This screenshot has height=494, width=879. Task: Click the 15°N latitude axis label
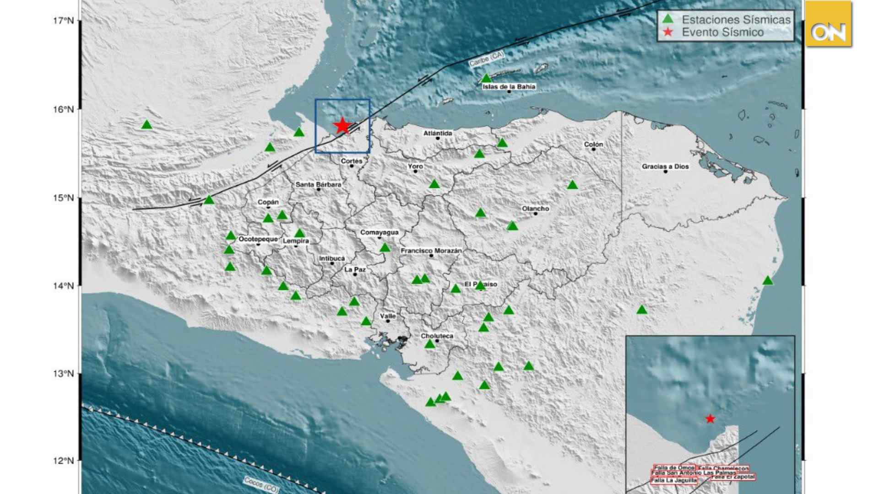(x=63, y=198)
